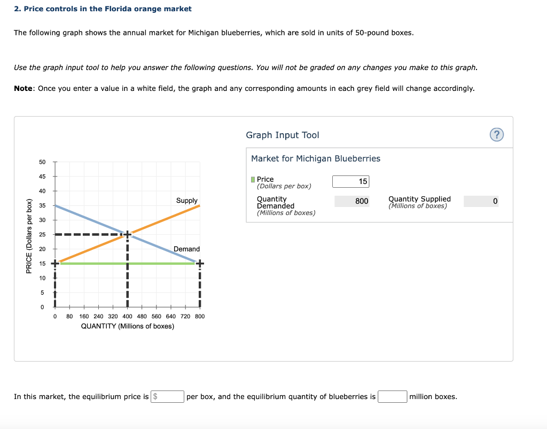Click the dashed horizontal line at price 25

(x=91, y=234)
